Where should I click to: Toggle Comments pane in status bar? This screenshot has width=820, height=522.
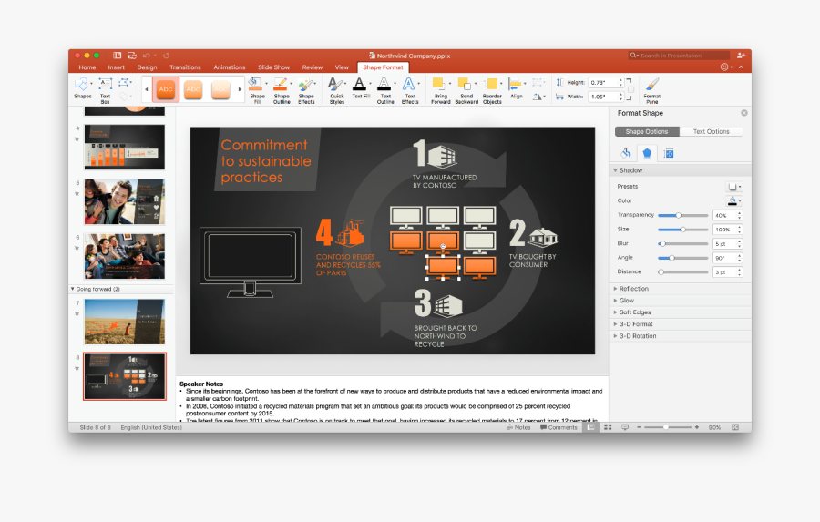[559, 427]
